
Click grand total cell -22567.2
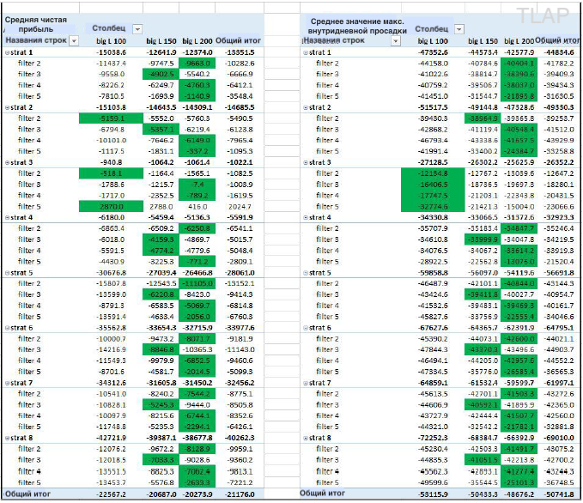111,494
